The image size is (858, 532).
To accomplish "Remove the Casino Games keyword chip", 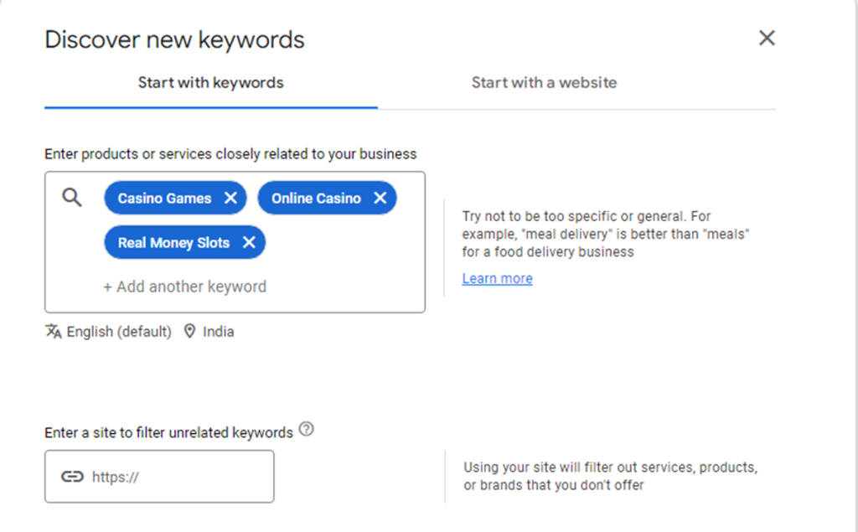I will tap(231, 198).
